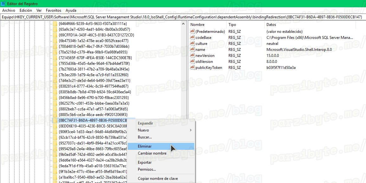Click folder icon of selected {8BC7AF31-B6DA-4B97 key
This screenshot has width=366, height=183.
tap(55, 120)
